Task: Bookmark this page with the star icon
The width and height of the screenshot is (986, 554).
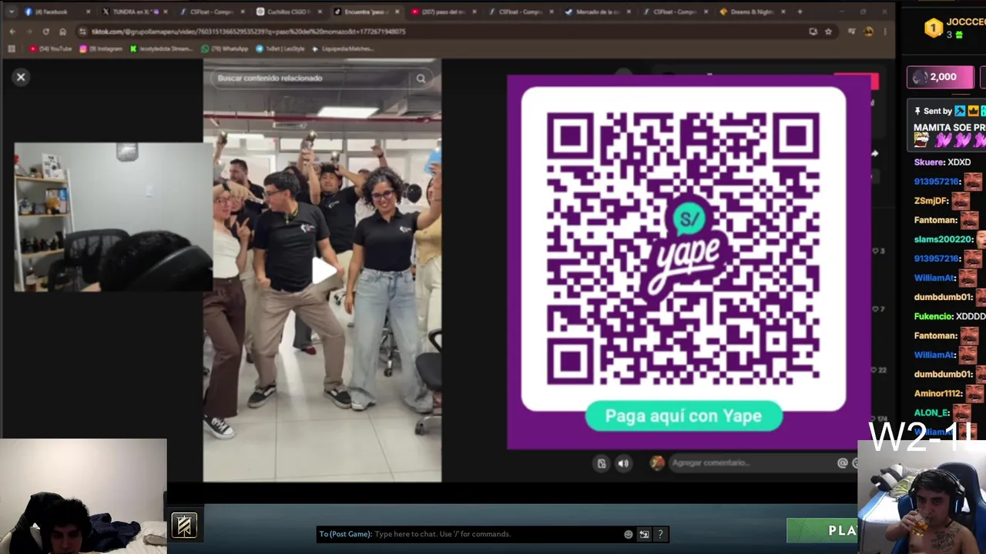Action: pos(828,32)
